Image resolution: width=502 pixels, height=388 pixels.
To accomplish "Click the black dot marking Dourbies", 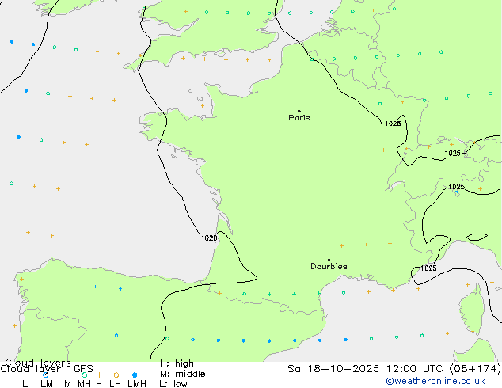I will coord(329,260).
